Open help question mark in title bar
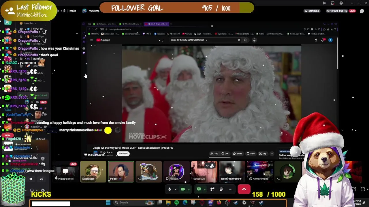Viewport: 369px width, 207px height. (341, 3)
